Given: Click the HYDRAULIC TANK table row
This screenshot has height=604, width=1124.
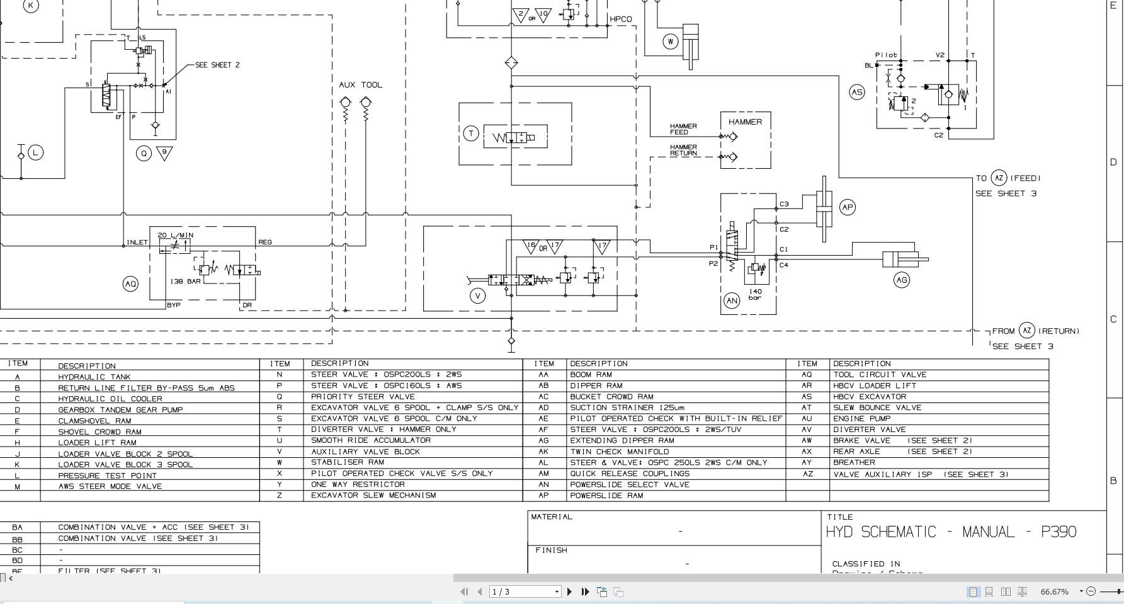Looking at the screenshot, I should tap(130, 377).
